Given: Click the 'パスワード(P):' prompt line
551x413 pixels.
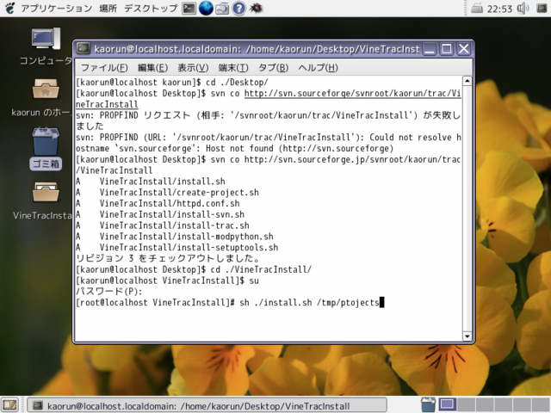Looking at the screenshot, I should [x=109, y=292].
